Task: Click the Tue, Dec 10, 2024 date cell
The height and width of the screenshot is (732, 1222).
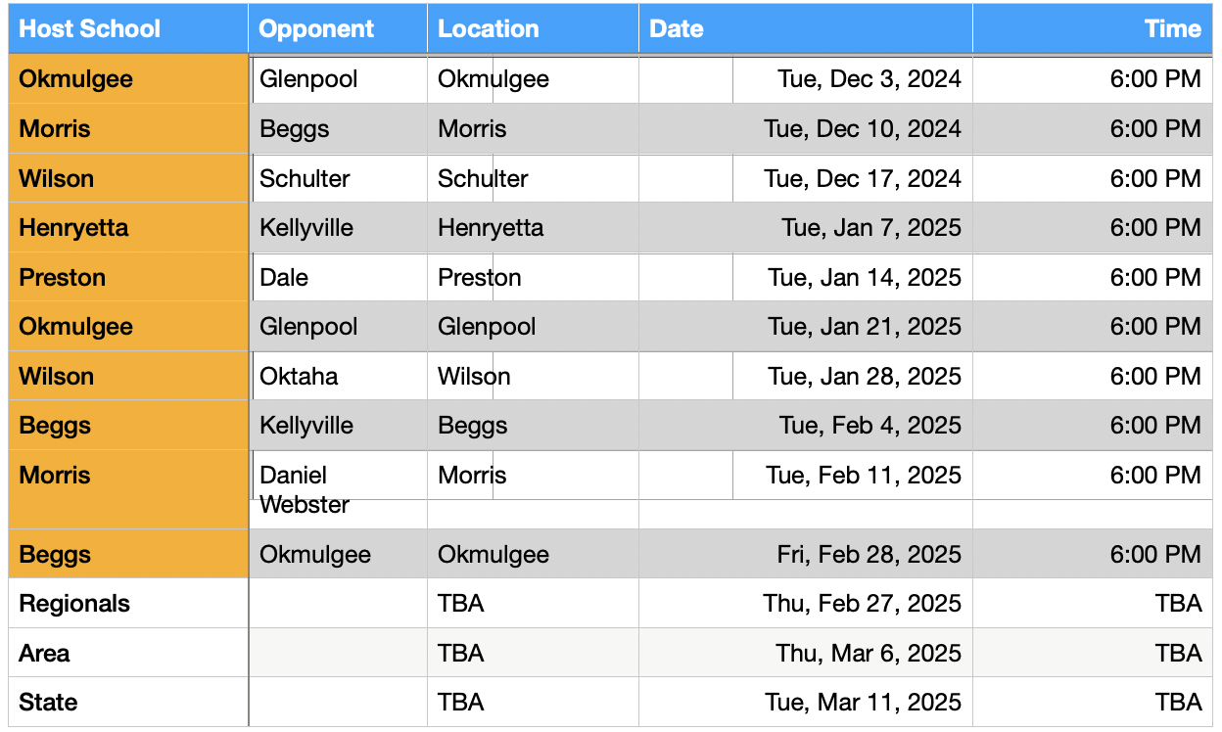Action: click(806, 128)
